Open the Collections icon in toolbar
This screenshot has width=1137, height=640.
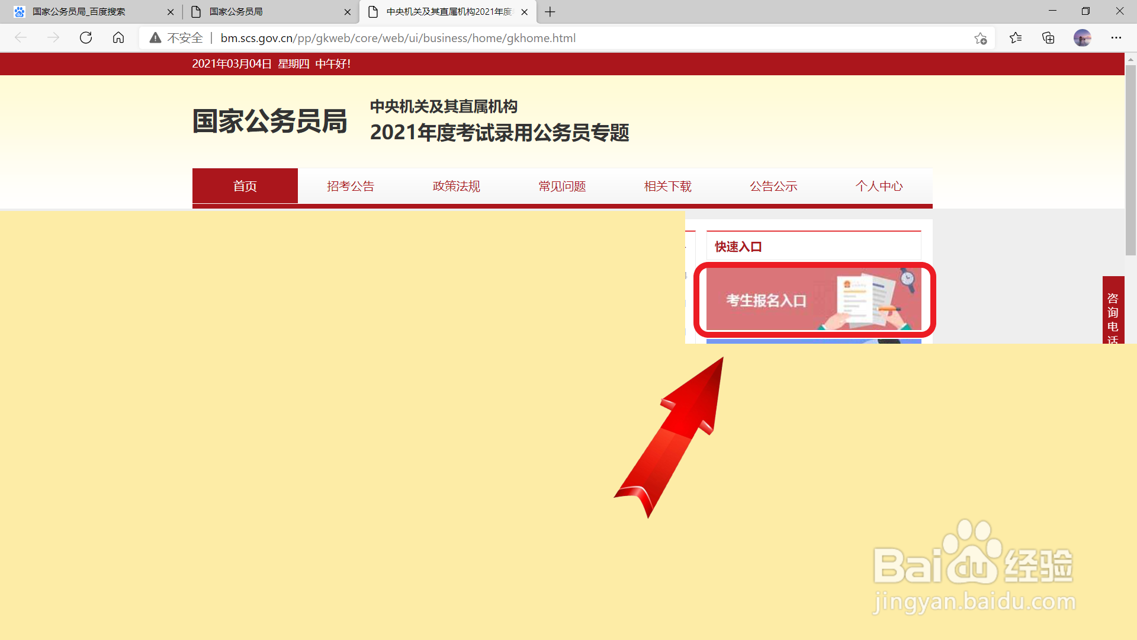[x=1048, y=37]
